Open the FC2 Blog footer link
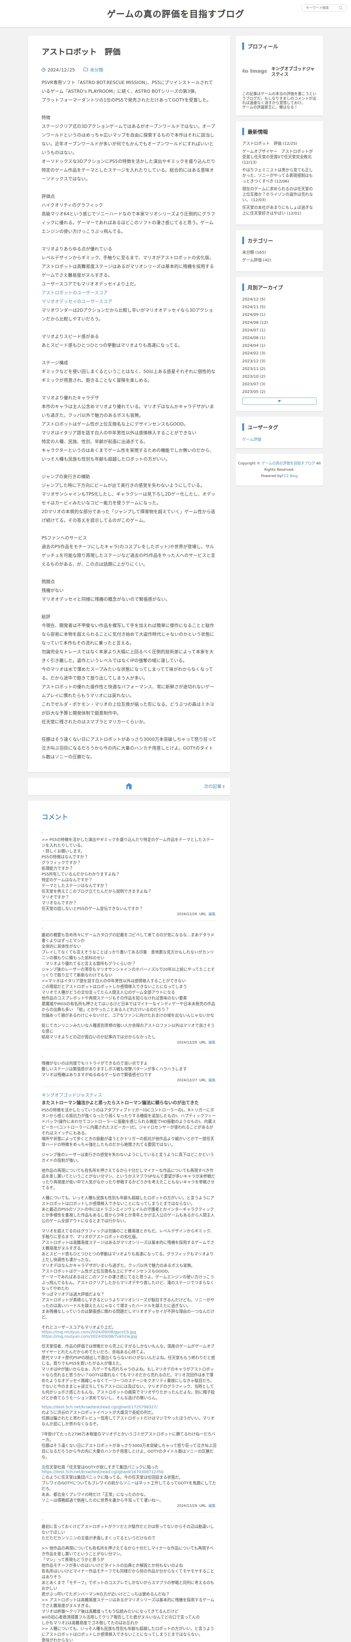The image size is (351, 1642). (x=290, y=476)
